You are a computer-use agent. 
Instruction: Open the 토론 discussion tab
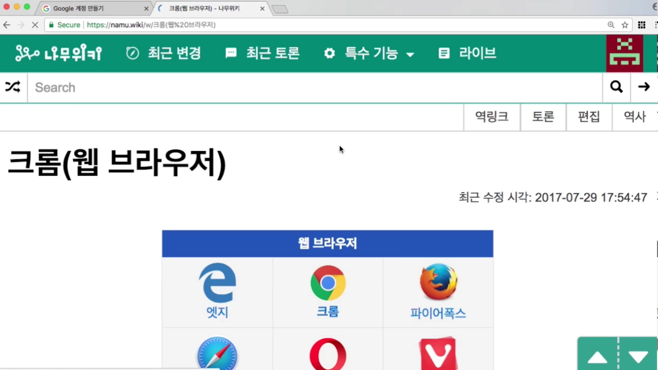click(543, 117)
